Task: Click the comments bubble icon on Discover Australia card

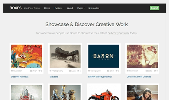Action: click(39, 71)
